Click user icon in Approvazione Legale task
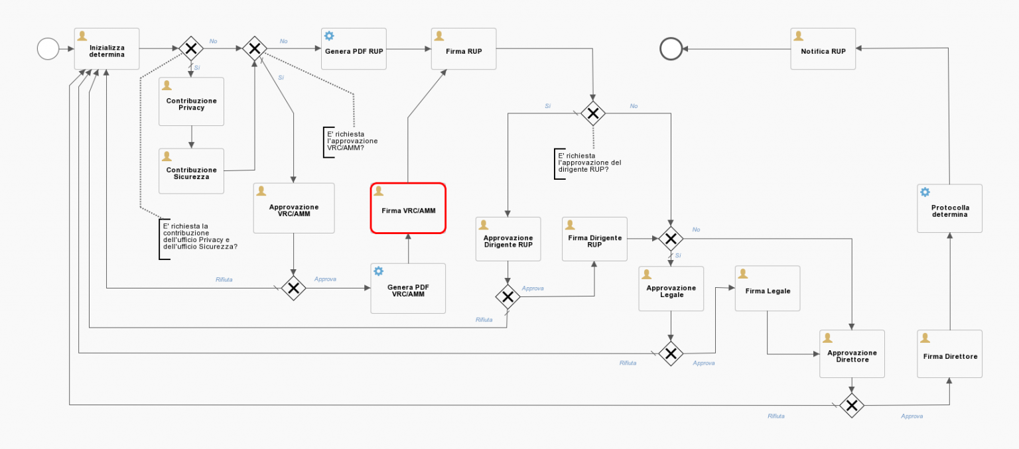The width and height of the screenshot is (1019, 449). pyautogui.click(x=647, y=273)
